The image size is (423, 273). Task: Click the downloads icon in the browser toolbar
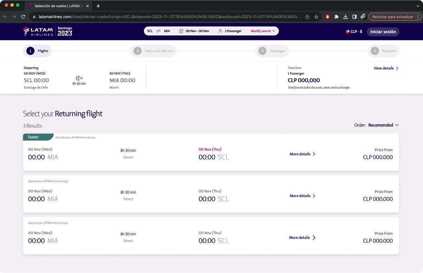(x=346, y=16)
